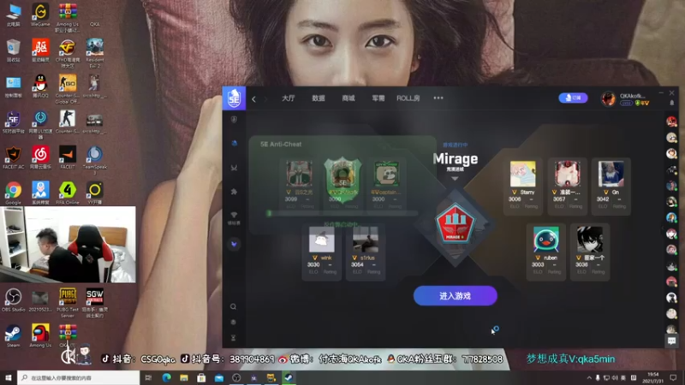Open the trophy ranking sidebar icon
The width and height of the screenshot is (685, 385).
click(x=234, y=217)
